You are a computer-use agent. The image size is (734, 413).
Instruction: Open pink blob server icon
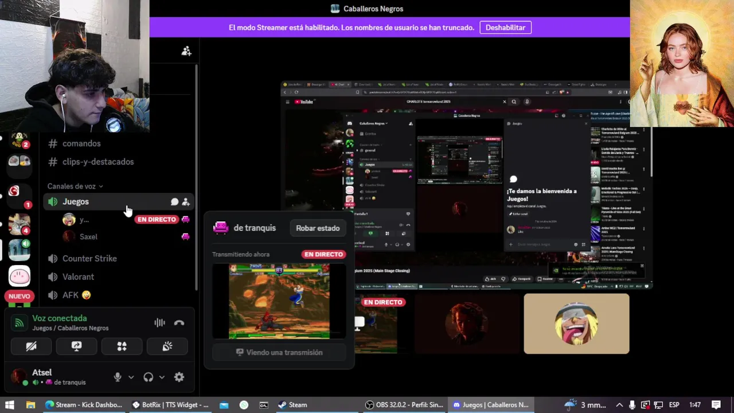tap(19, 276)
